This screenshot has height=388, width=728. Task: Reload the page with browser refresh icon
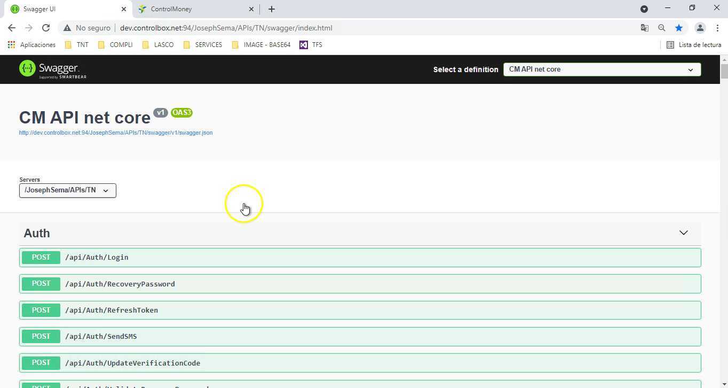[46, 28]
